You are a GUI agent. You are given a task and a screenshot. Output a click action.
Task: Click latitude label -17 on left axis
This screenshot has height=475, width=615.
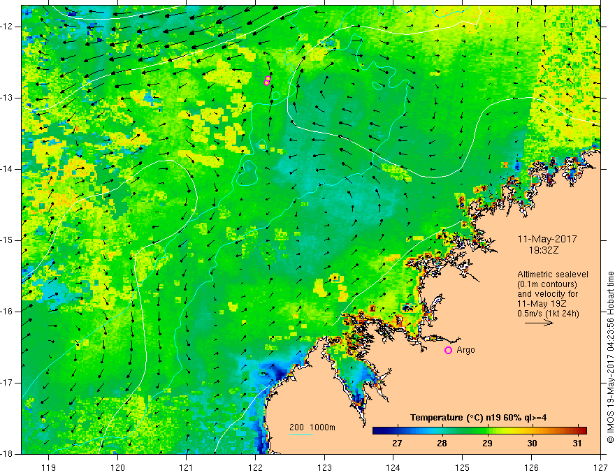pyautogui.click(x=8, y=383)
